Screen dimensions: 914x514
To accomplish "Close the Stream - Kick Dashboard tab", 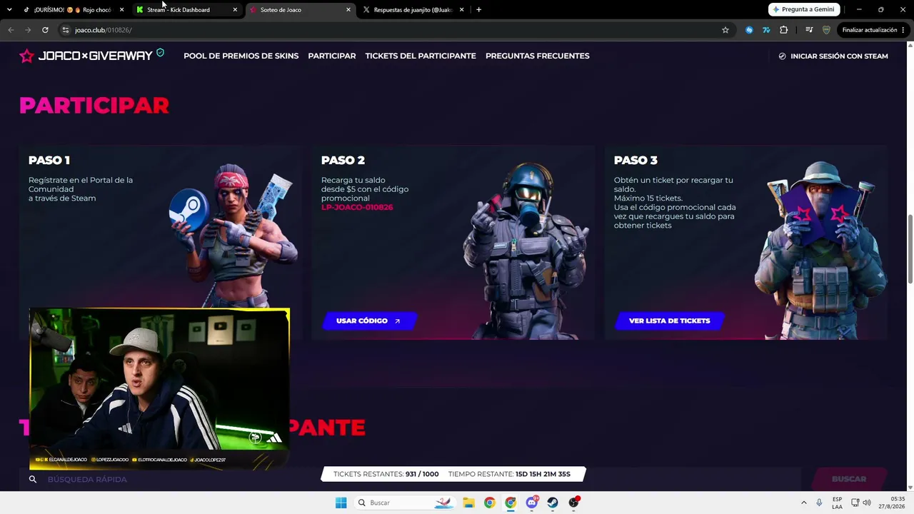I will click(x=235, y=10).
